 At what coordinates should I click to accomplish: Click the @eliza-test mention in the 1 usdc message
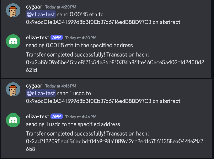pos(41,93)
